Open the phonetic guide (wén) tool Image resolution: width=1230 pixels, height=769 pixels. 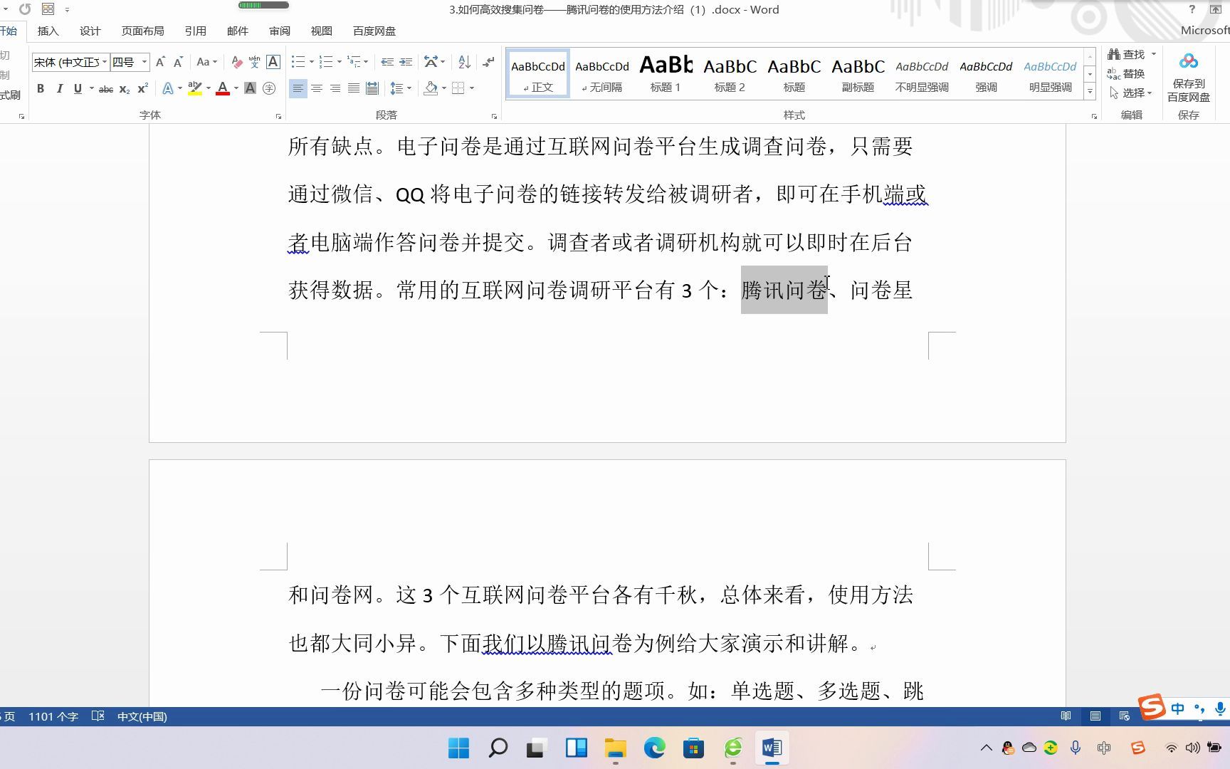(254, 63)
